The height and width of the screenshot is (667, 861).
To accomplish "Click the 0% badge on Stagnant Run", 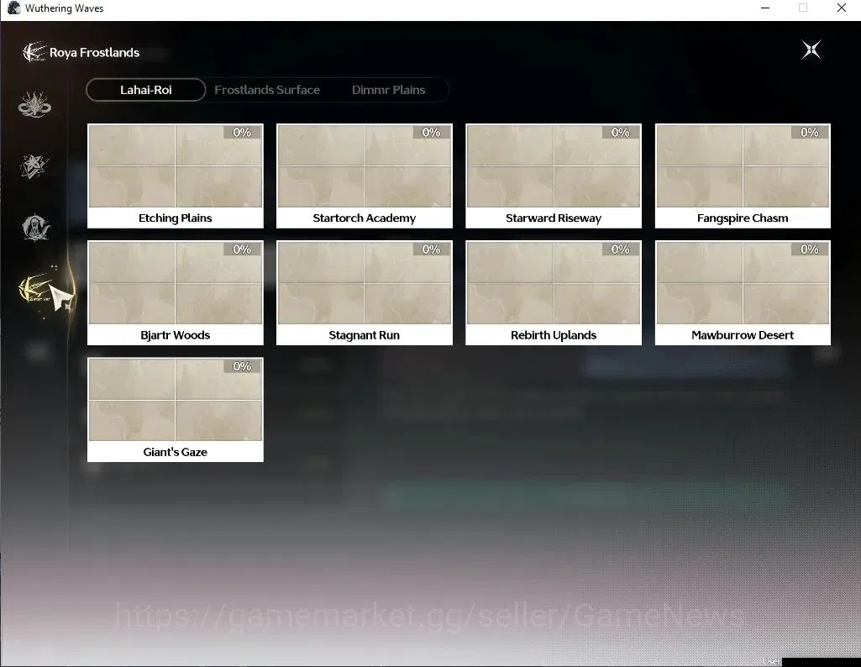I will point(432,249).
